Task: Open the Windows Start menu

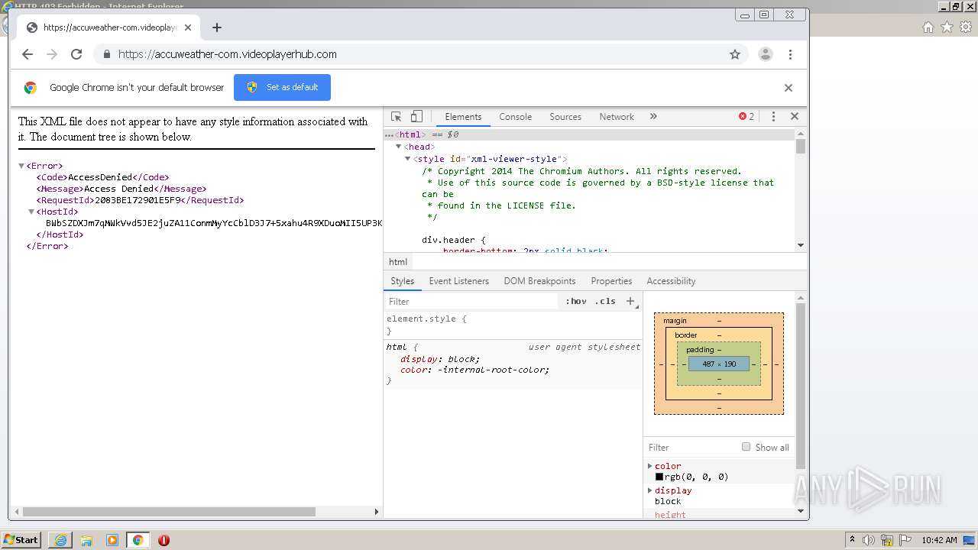Action: point(21,540)
